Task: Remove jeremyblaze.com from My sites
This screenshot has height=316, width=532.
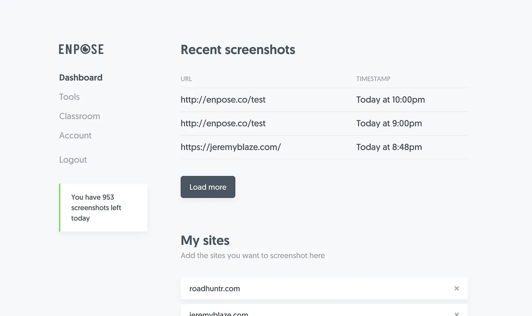Action: 456,314
